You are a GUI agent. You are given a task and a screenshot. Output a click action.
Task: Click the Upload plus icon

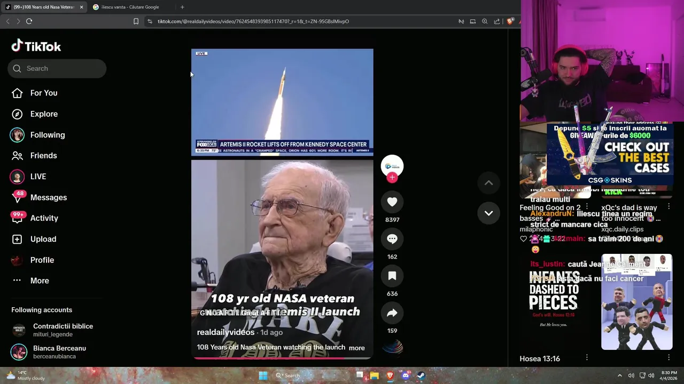[17, 239]
